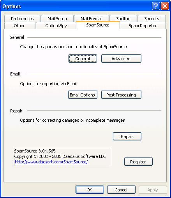The image size is (171, 198).
Task: Click the Post Processing button
Action: (121, 95)
